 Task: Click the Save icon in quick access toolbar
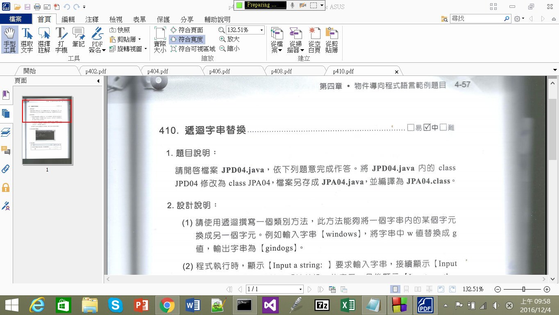click(27, 7)
